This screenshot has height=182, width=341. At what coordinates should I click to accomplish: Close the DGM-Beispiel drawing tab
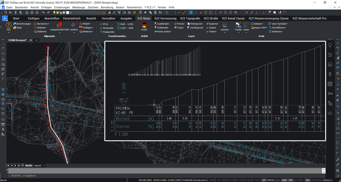click(31, 40)
